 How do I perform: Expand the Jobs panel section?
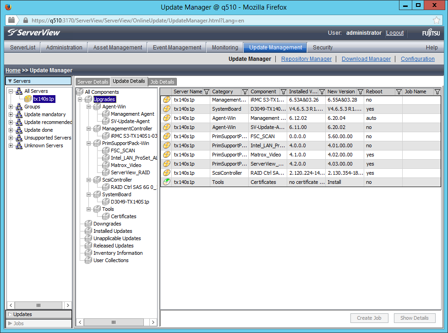[38, 323]
